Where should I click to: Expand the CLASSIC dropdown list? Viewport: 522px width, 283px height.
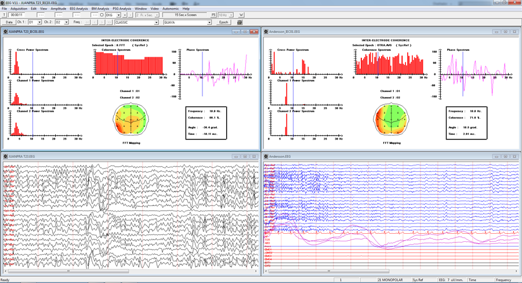tap(136, 22)
